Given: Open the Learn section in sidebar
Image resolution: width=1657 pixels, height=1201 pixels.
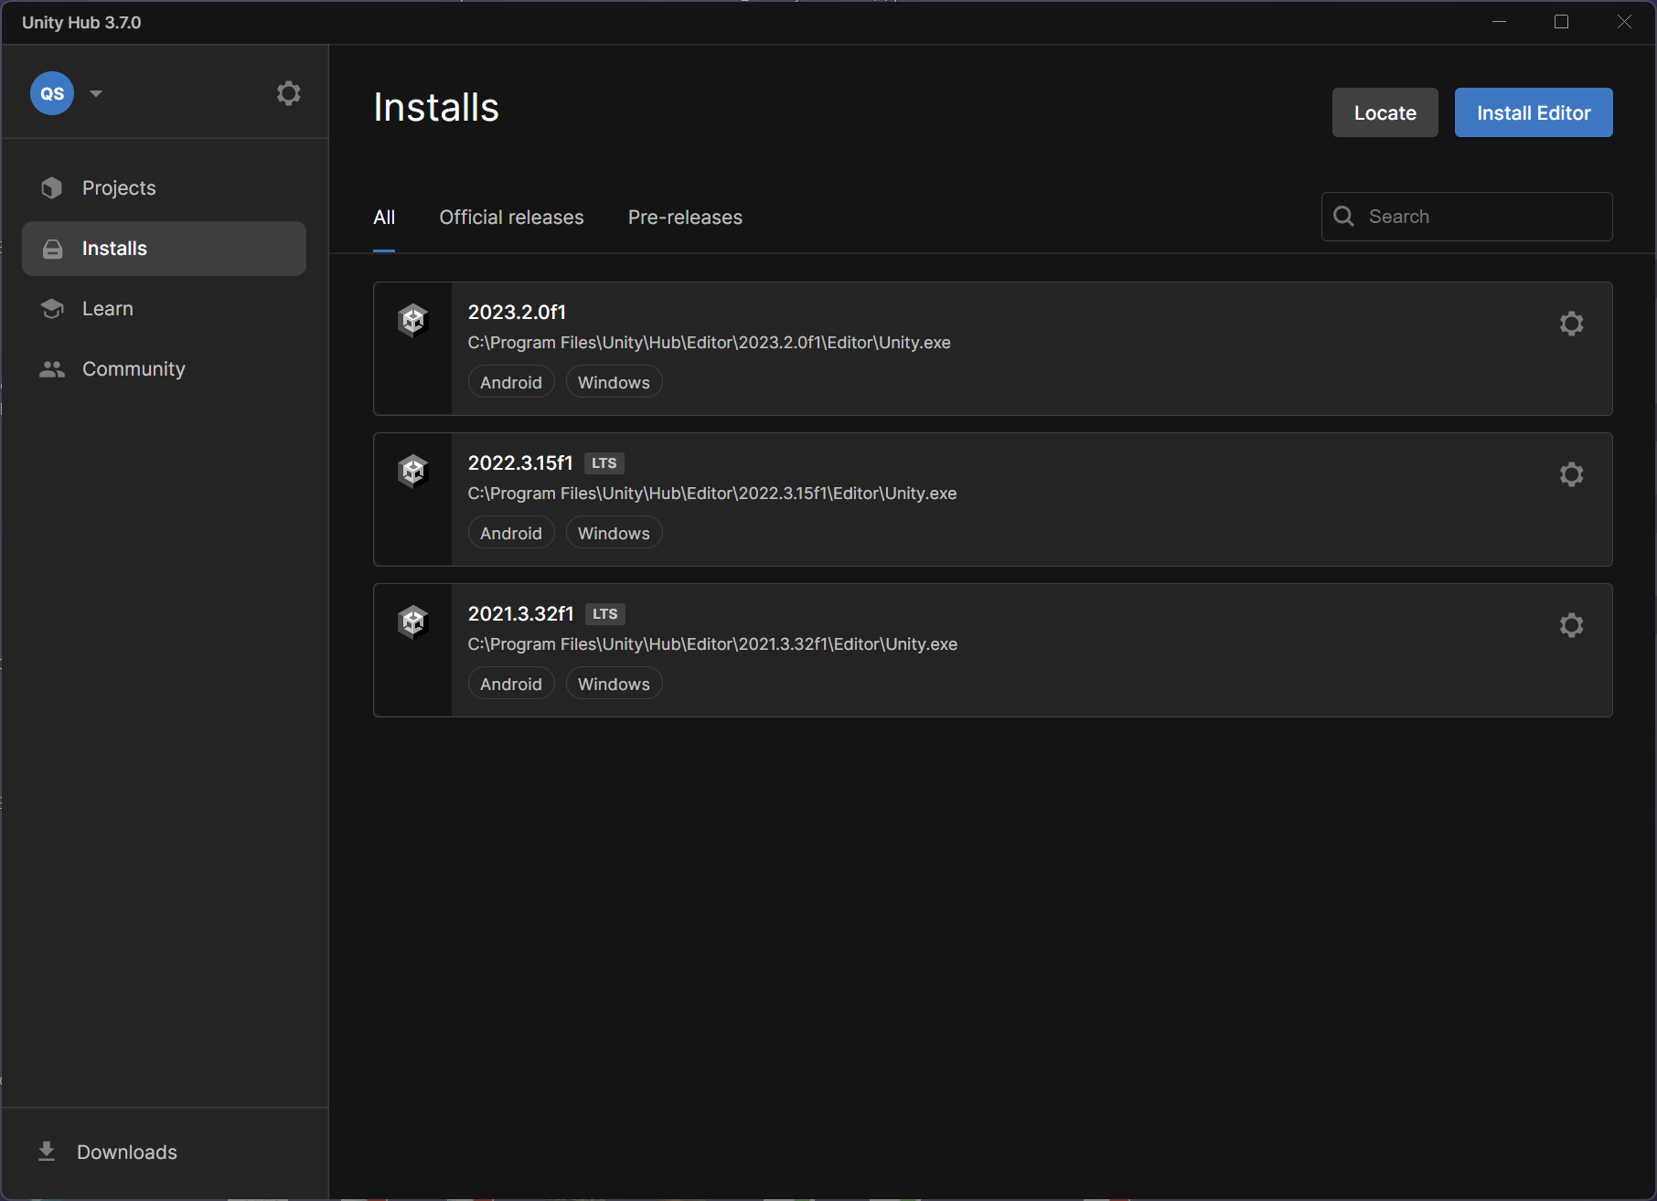Looking at the screenshot, I should pos(108,309).
